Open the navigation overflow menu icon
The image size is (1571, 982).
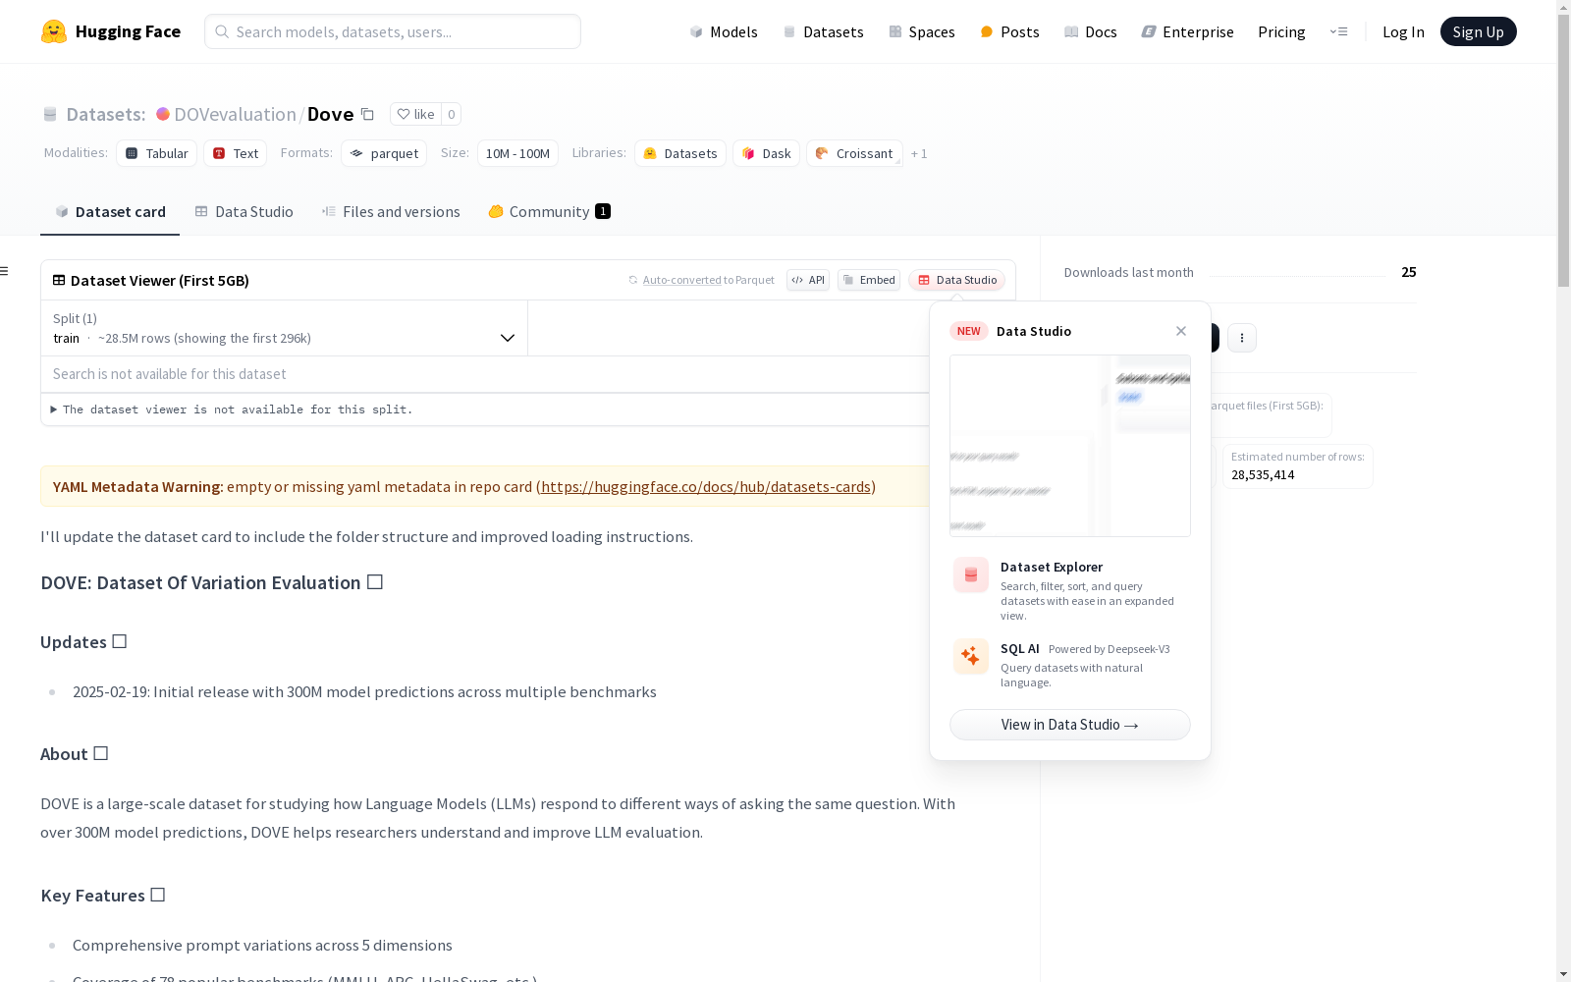click(x=1338, y=31)
